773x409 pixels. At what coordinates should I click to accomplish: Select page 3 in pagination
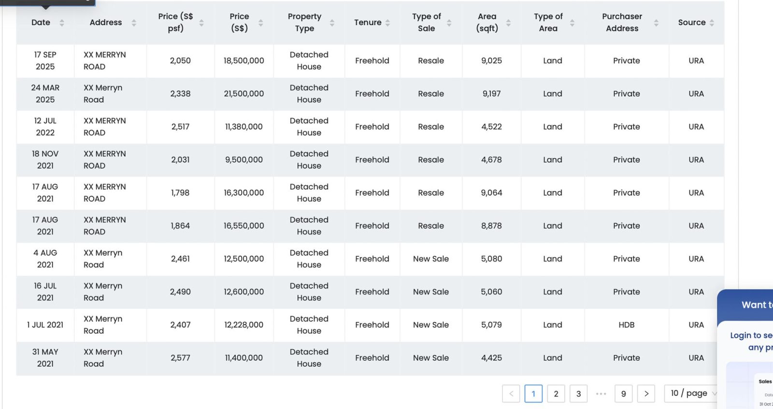pyautogui.click(x=578, y=394)
